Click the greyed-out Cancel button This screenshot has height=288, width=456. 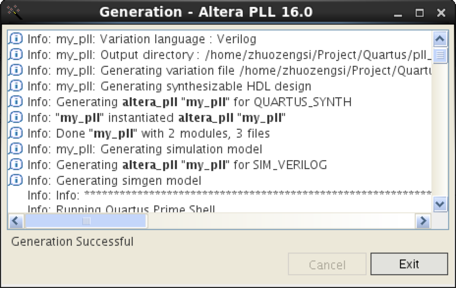(327, 264)
